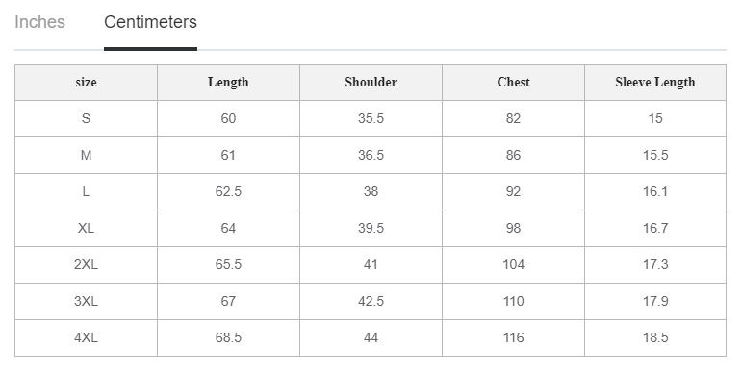742x370 pixels.
Task: Click the Sleeve Length column header
Action: click(x=655, y=83)
